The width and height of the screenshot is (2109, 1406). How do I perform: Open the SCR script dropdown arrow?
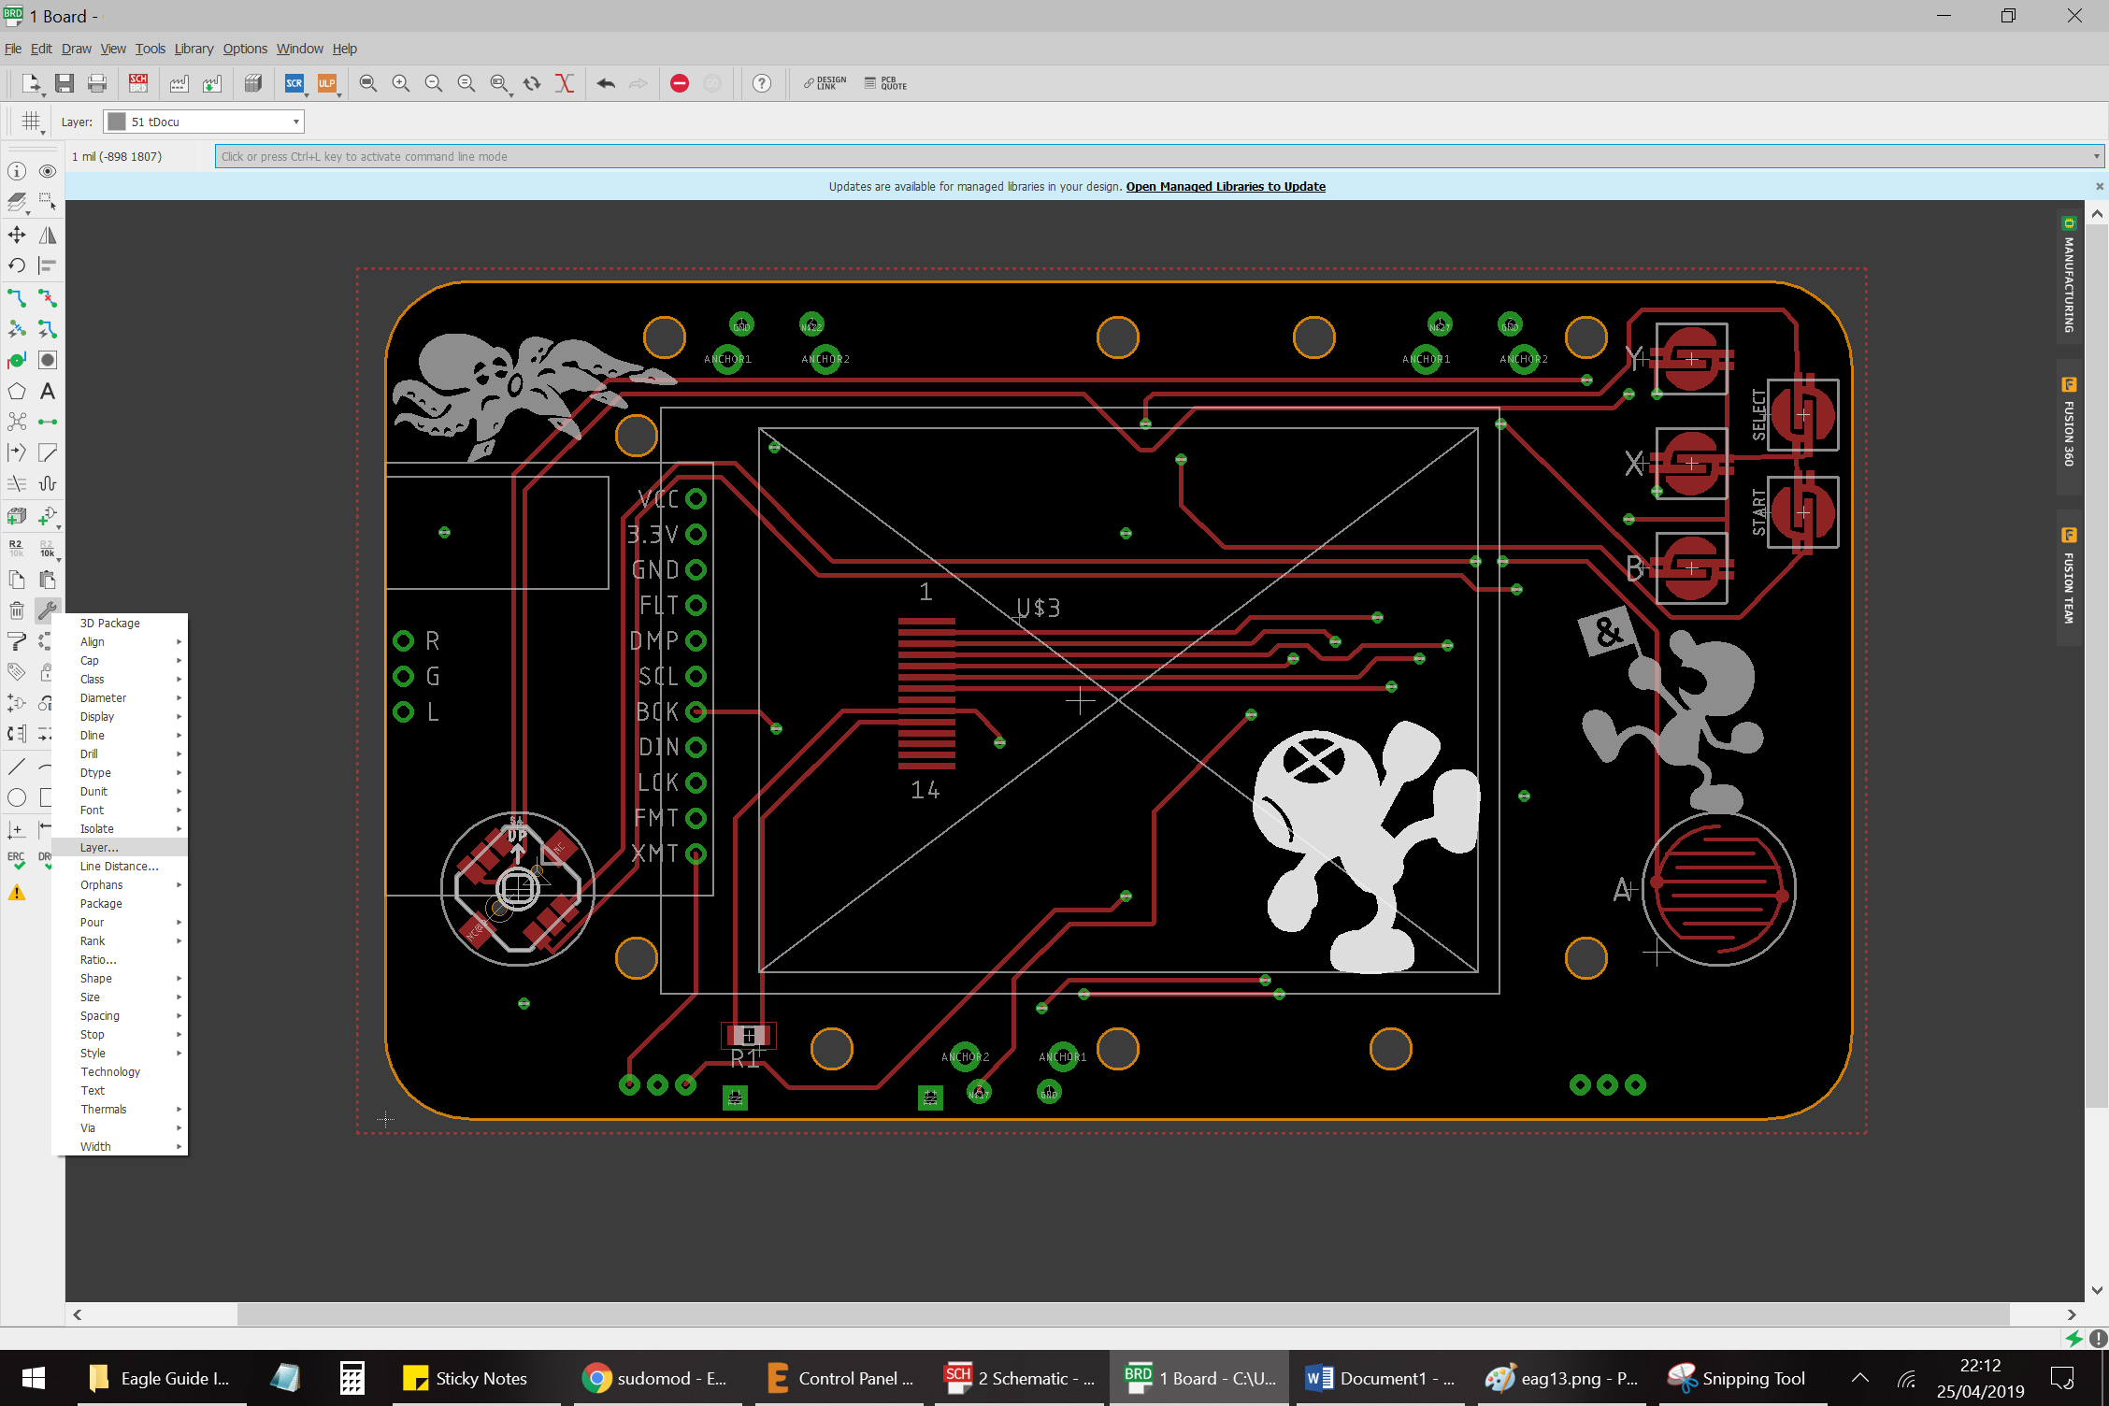pos(307,94)
